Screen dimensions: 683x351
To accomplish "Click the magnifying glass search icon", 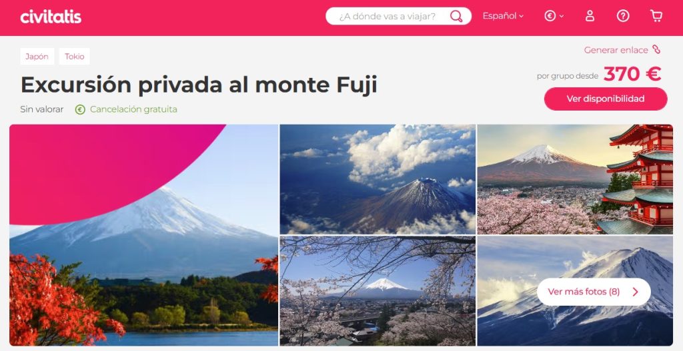I will click(456, 16).
